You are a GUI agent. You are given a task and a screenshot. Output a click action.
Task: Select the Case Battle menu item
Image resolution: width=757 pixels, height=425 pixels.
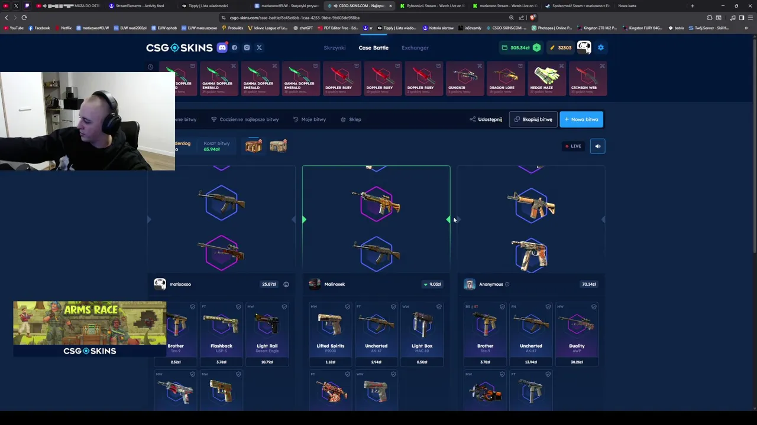click(373, 48)
